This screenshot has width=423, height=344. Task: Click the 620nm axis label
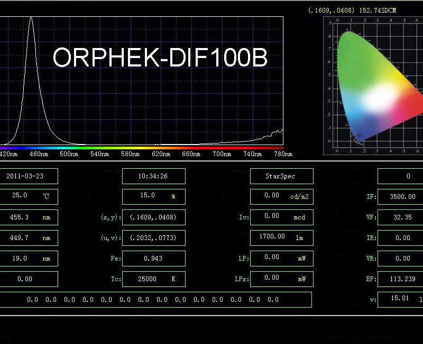[x=161, y=154]
